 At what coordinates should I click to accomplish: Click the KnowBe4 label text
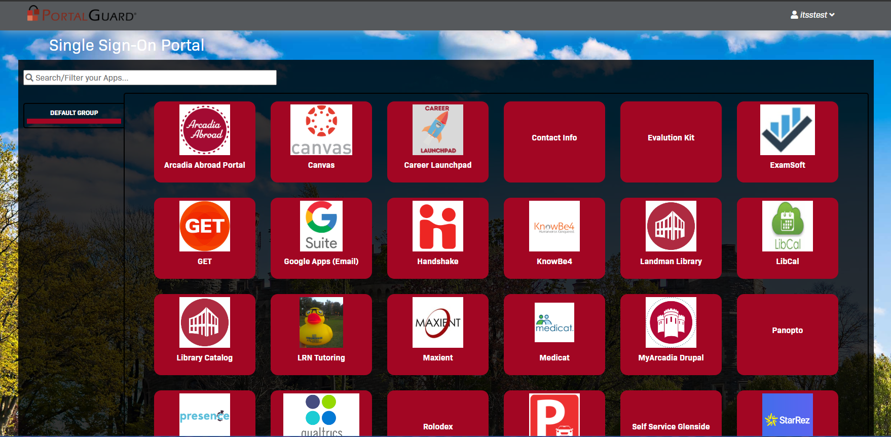tap(554, 262)
